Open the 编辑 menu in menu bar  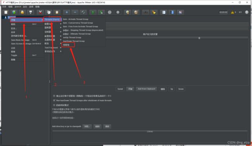coord(10,7)
